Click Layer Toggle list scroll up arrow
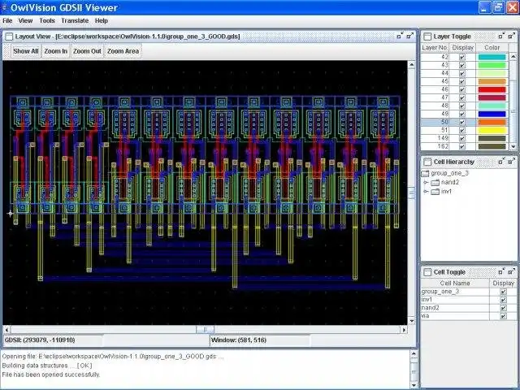Image resolution: width=520 pixels, height=390 pixels. (513, 56)
